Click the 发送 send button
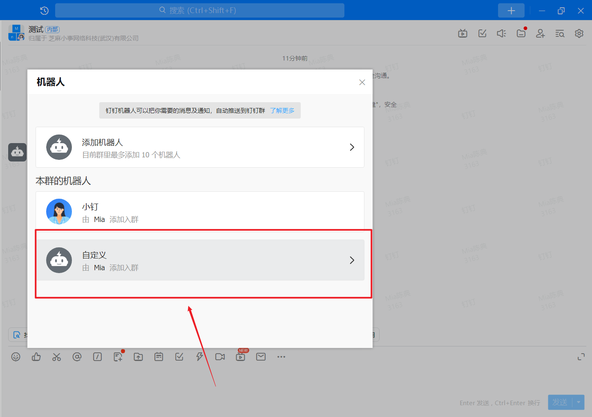 [x=560, y=402]
